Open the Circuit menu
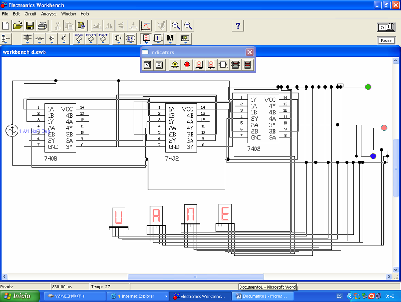The width and height of the screenshot is (401, 302). point(31,14)
